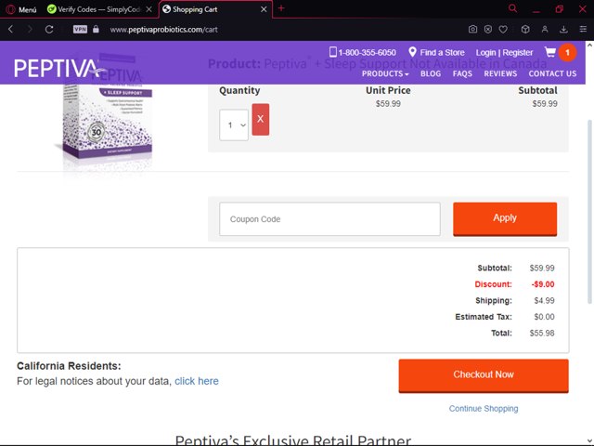Click the page vertical scrollbar

(589, 212)
